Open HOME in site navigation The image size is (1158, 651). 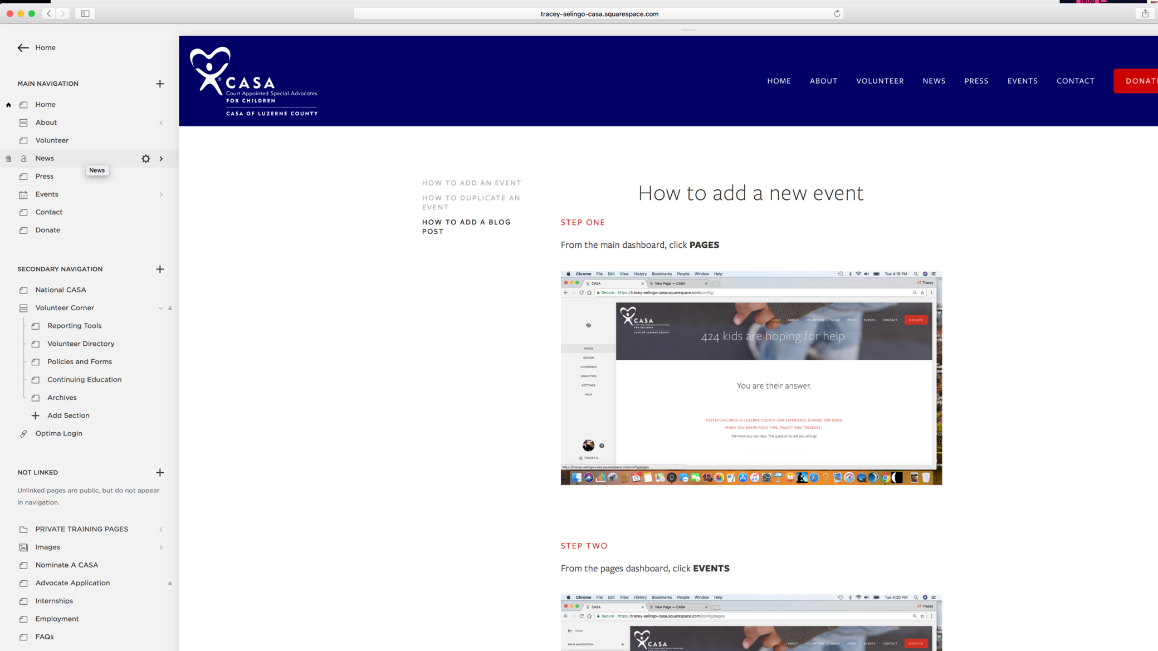(779, 81)
